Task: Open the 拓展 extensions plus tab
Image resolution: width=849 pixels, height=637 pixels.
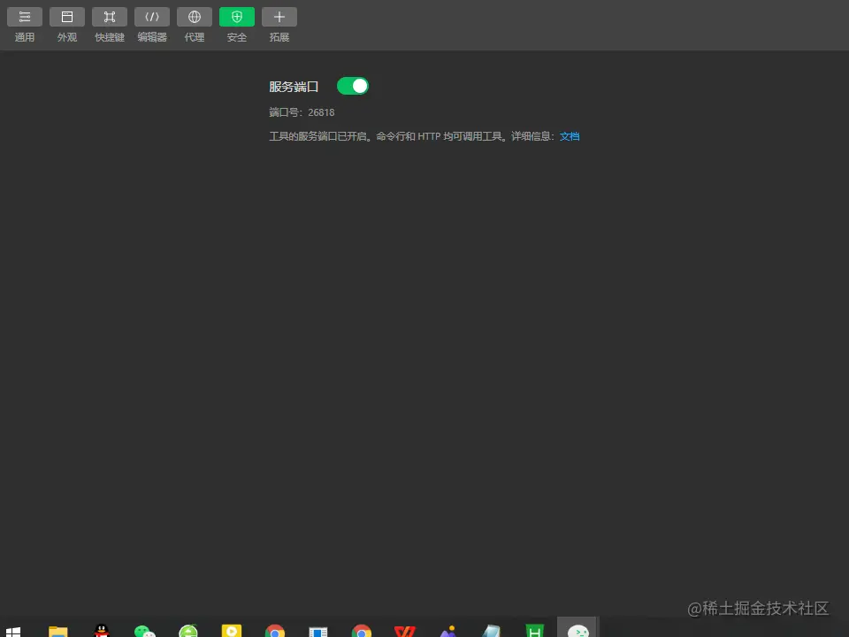Action: point(279,25)
